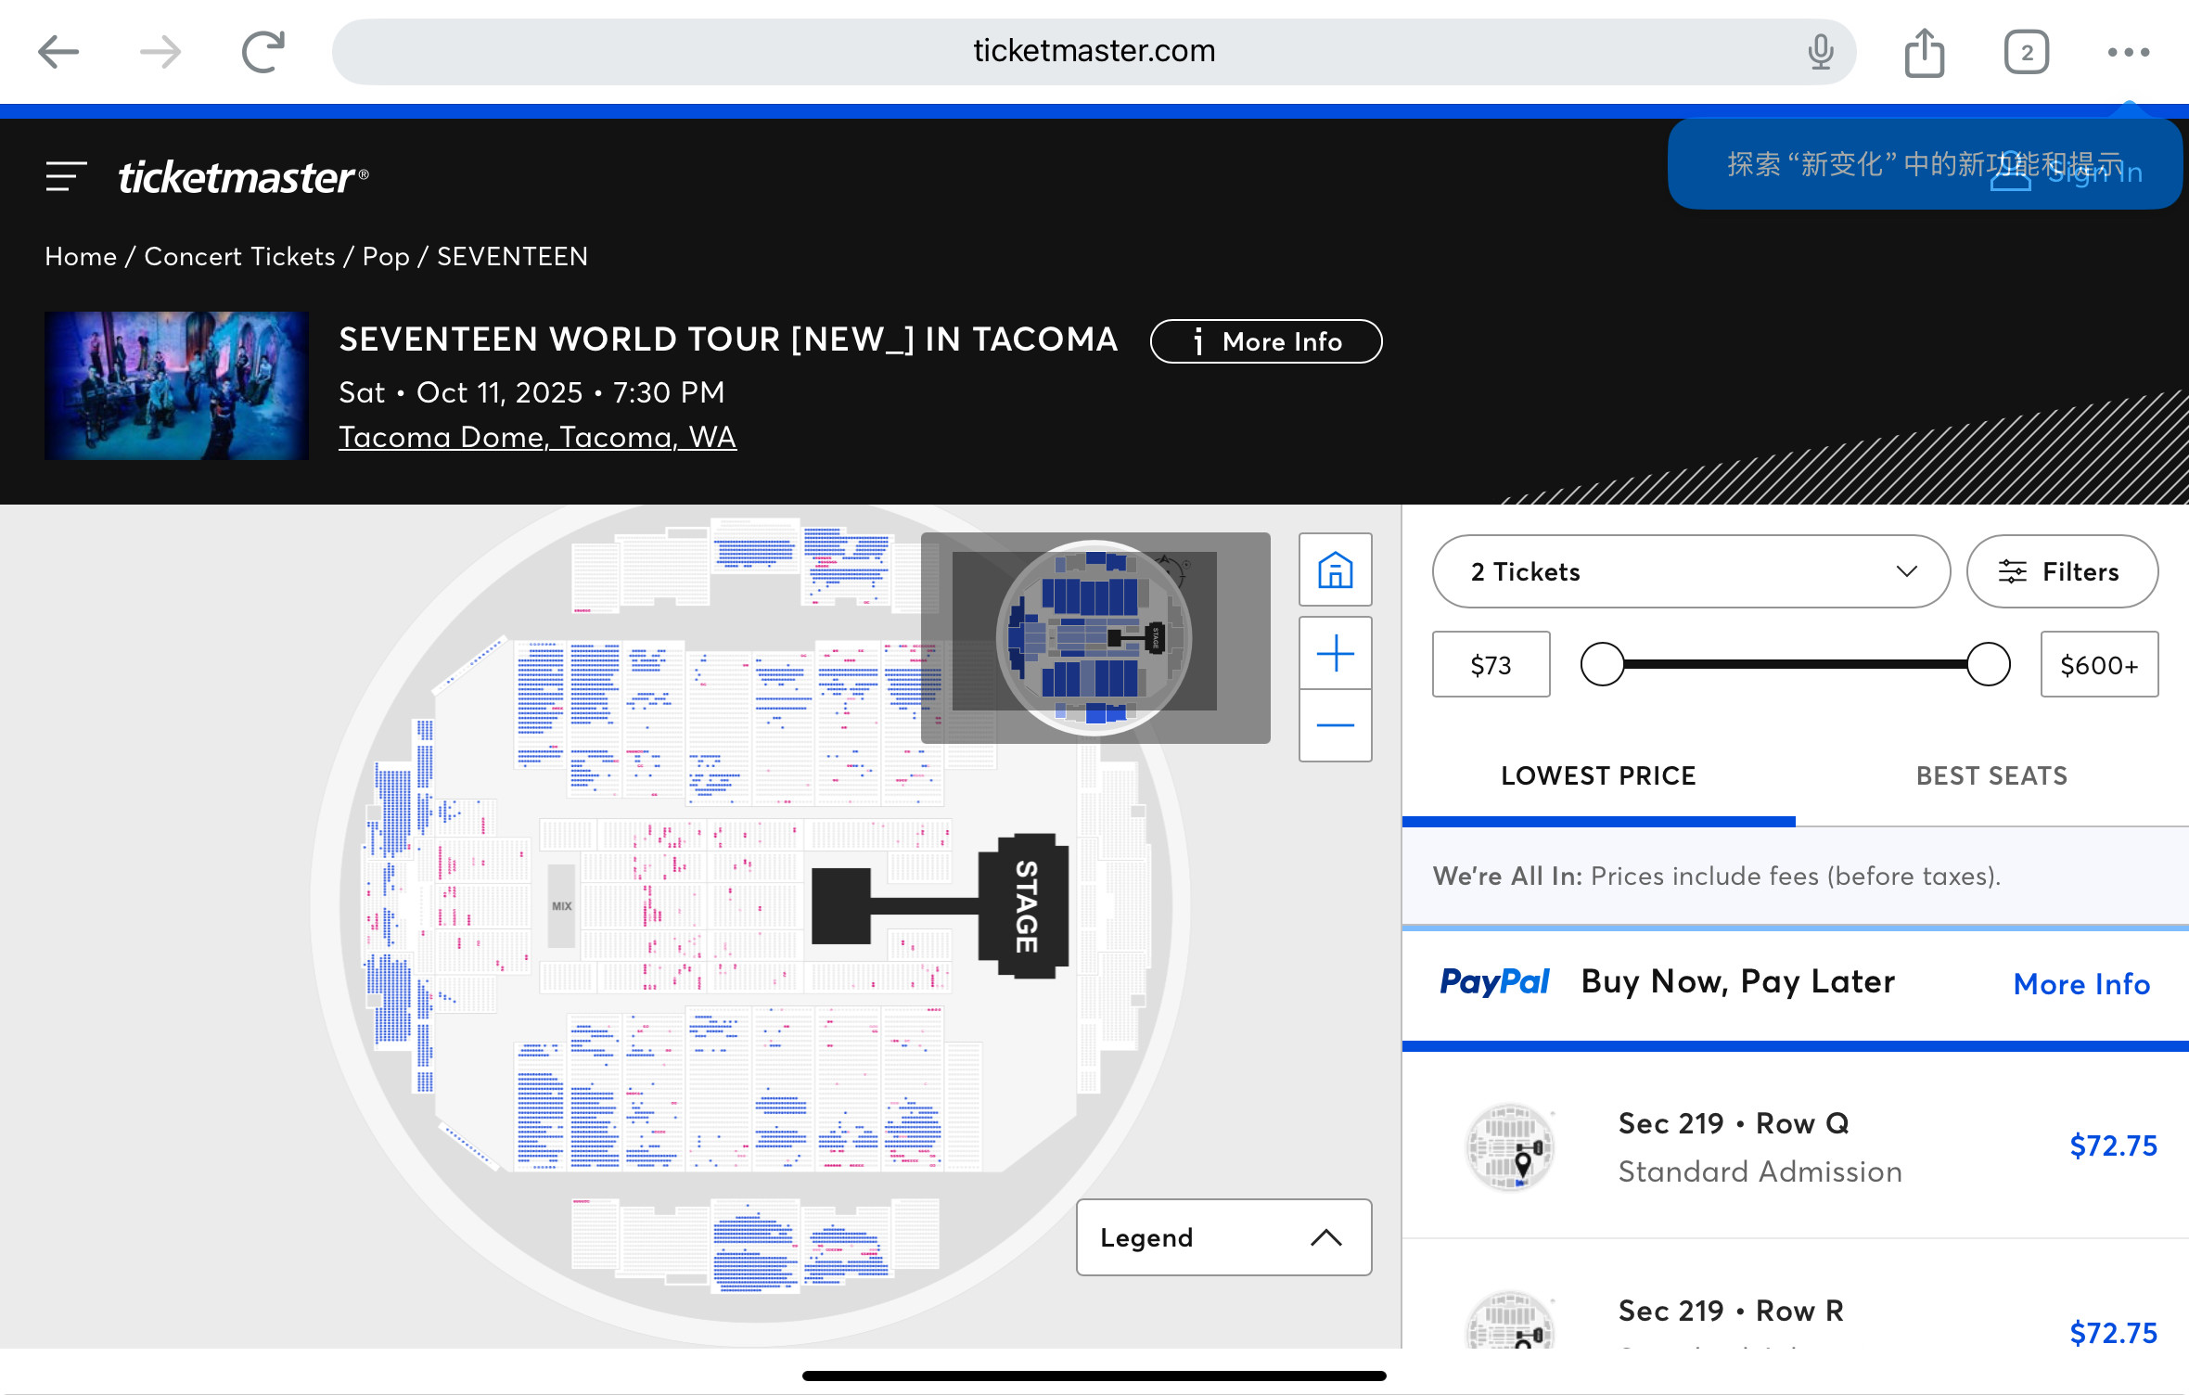Click the $72.75 price for Row R

coord(2113,1333)
